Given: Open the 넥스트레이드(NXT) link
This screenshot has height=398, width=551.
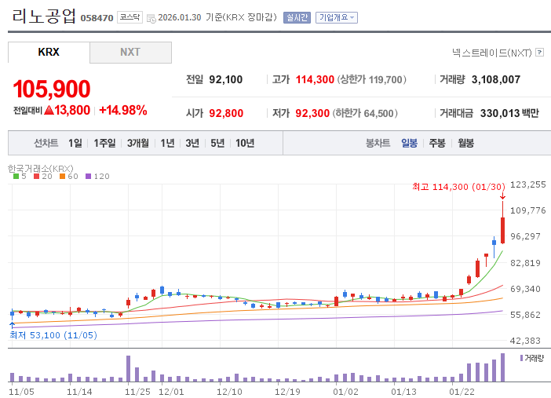Looking at the screenshot, I should pyautogui.click(x=492, y=53).
